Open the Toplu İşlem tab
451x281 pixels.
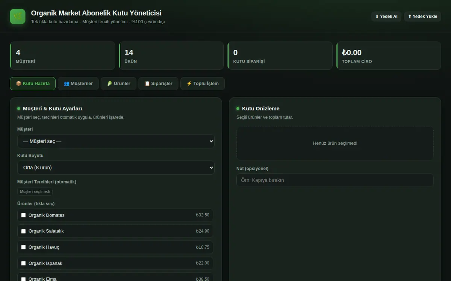tap(203, 84)
